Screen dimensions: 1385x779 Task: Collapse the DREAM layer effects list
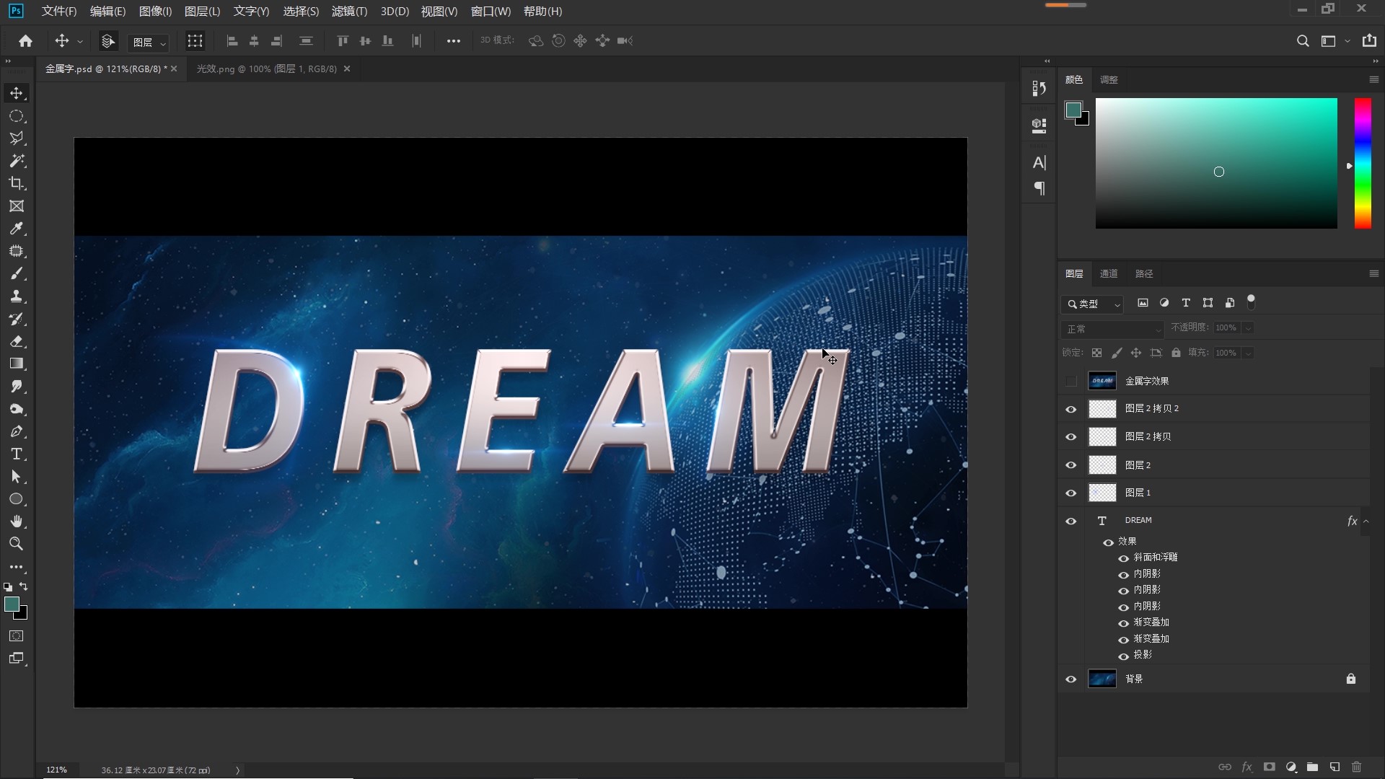1366,521
